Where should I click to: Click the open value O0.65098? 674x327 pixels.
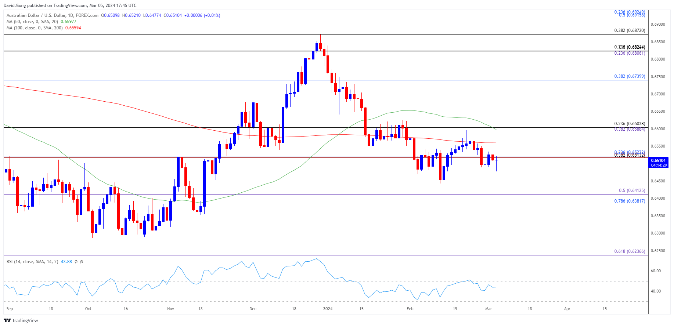click(x=110, y=15)
